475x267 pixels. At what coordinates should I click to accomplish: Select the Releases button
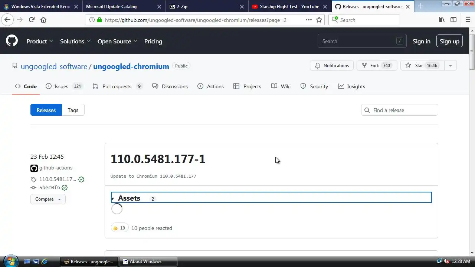tap(46, 110)
